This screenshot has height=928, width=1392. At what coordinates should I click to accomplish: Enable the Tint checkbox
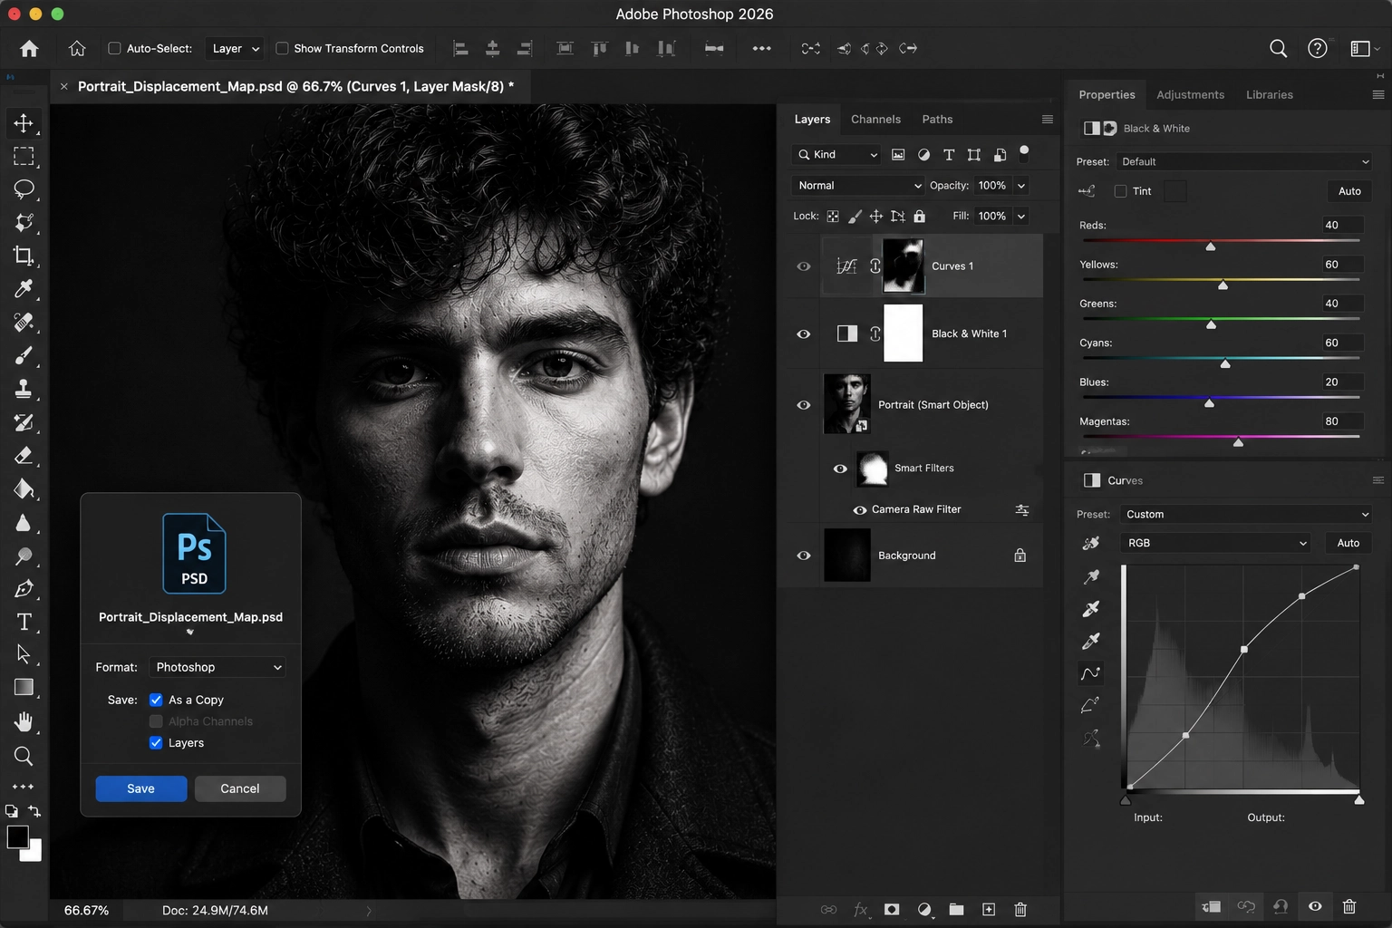[1121, 191]
